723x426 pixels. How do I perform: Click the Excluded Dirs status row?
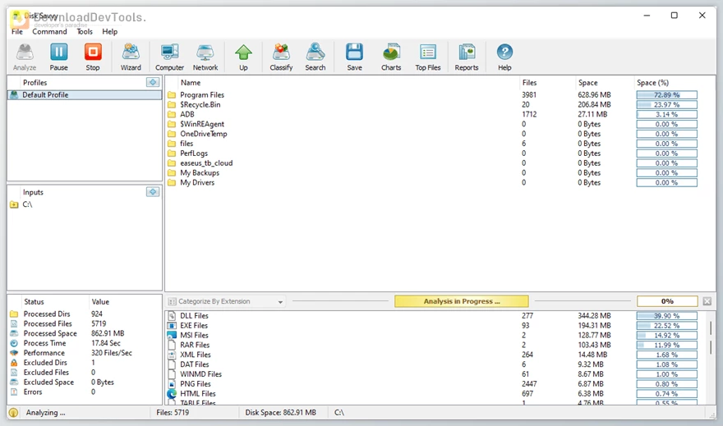(x=85, y=363)
